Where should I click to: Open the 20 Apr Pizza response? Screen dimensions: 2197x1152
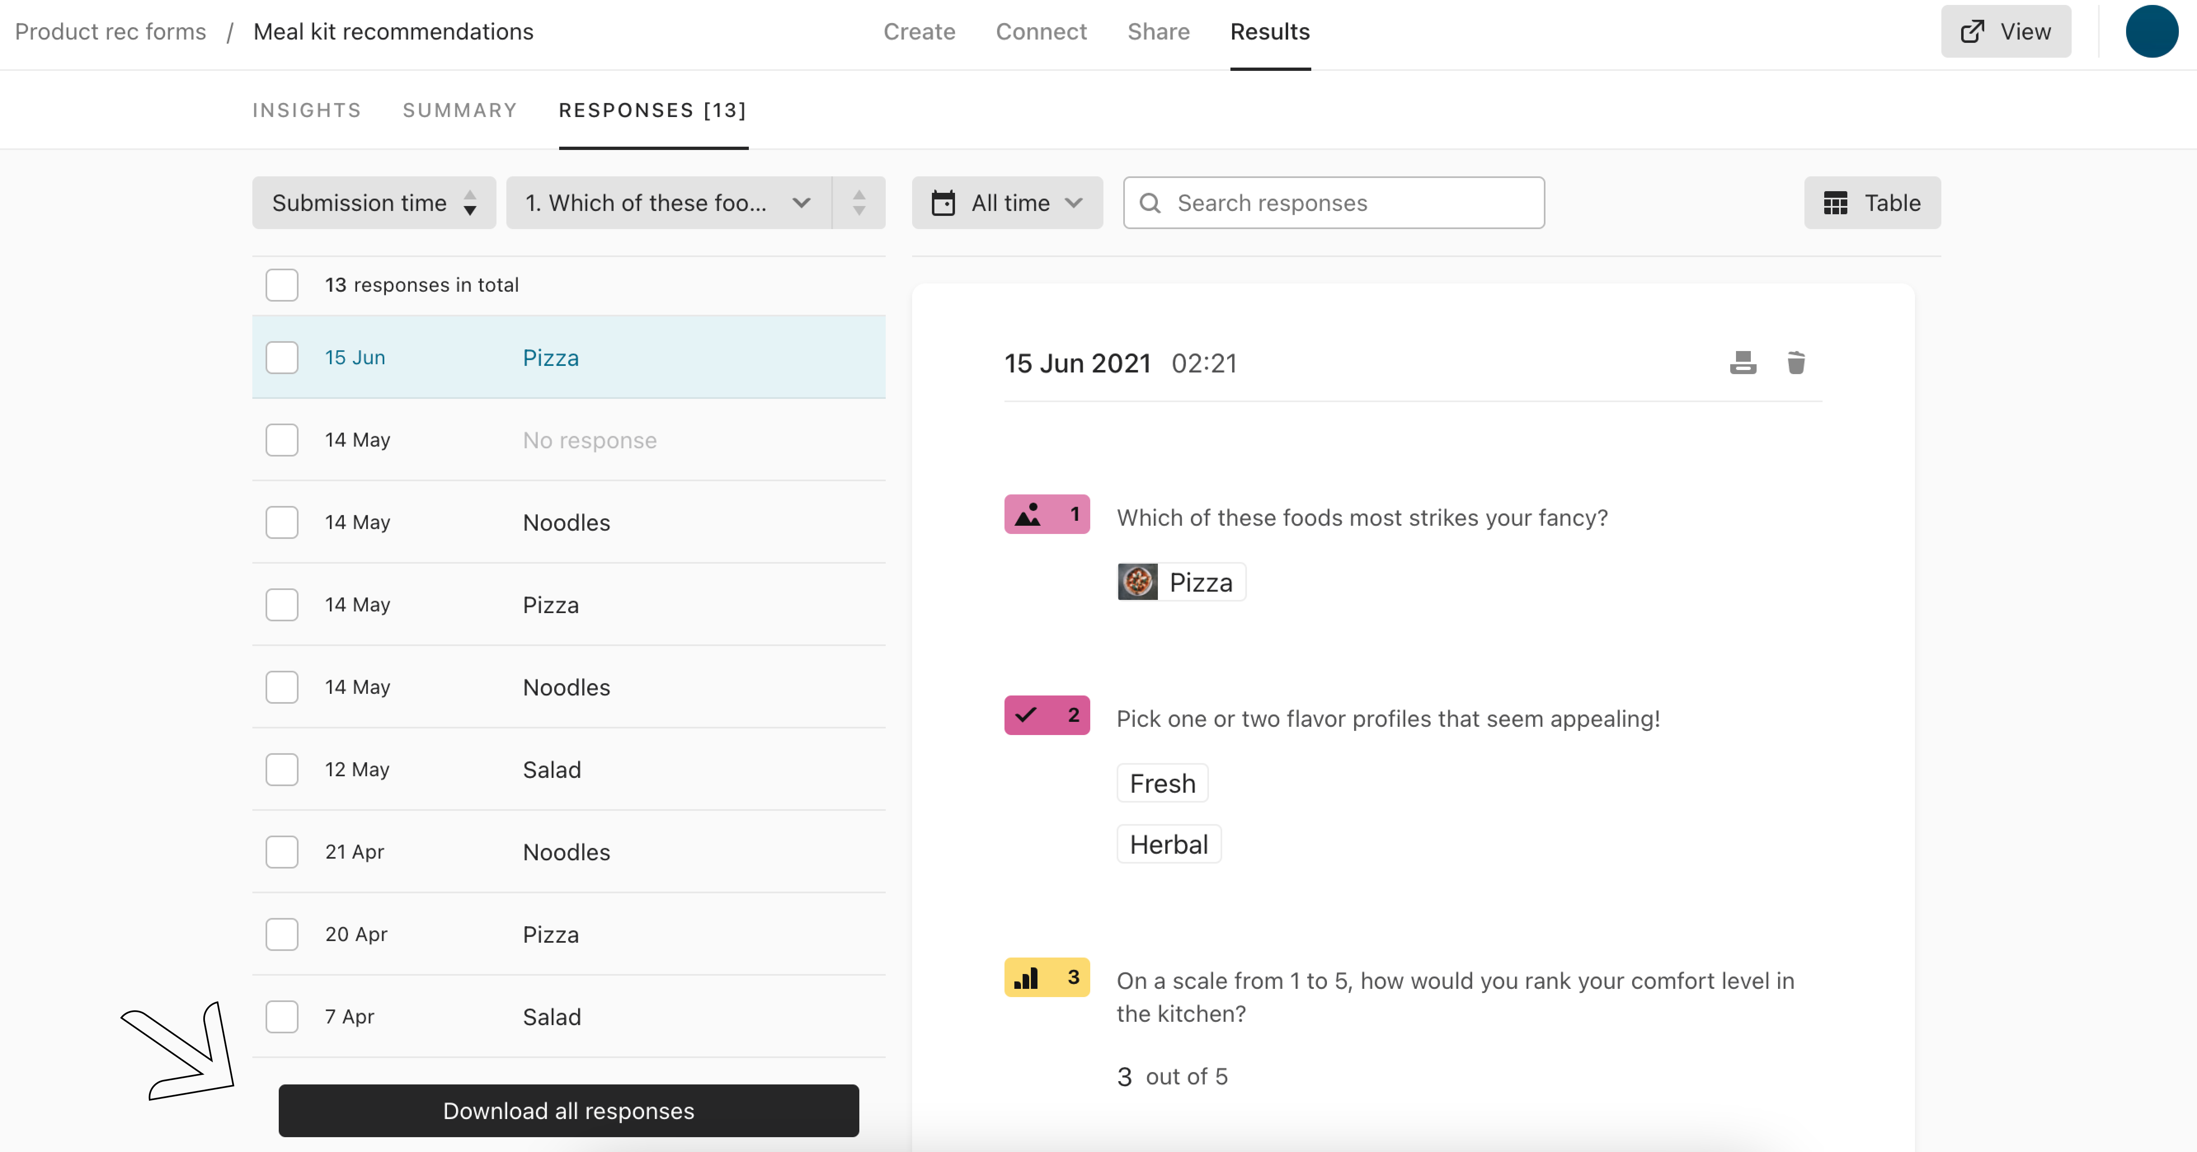click(569, 935)
